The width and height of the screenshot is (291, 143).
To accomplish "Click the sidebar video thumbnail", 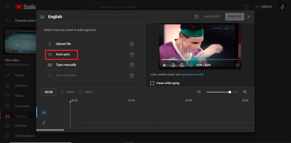I will pos(20,41).
